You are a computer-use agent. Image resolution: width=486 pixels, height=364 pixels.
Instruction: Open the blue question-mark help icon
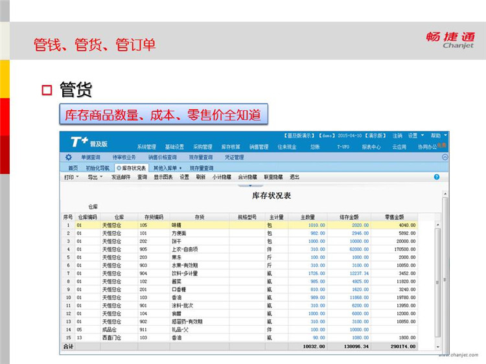pyautogui.click(x=436, y=177)
